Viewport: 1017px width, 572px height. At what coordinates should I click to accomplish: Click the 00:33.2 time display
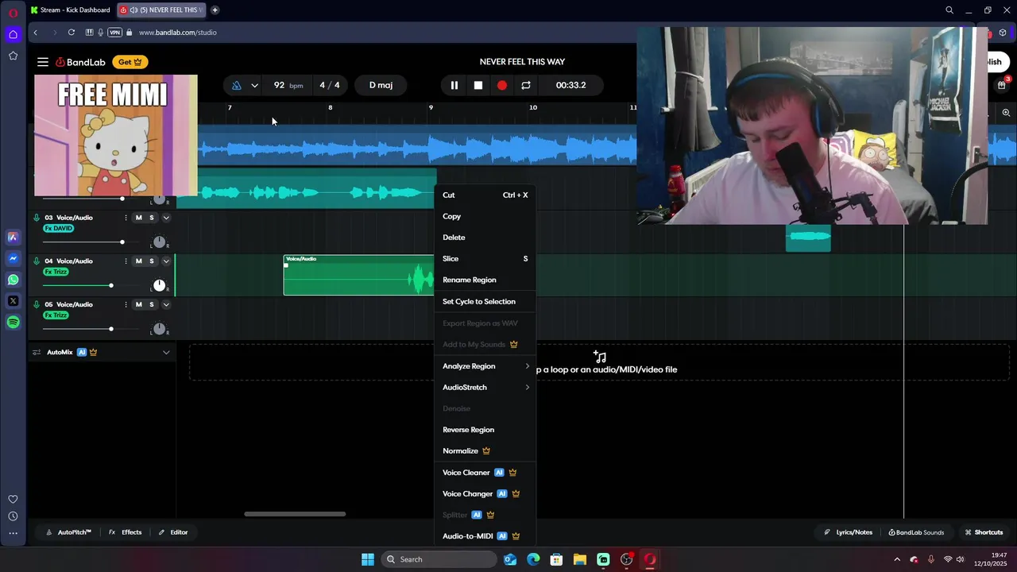coord(570,85)
